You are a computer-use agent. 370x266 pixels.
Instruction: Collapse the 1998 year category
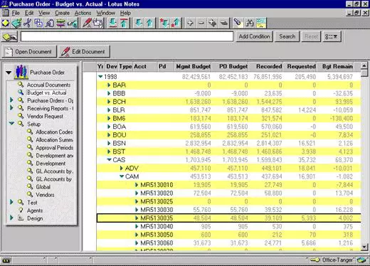pyautogui.click(x=100, y=77)
